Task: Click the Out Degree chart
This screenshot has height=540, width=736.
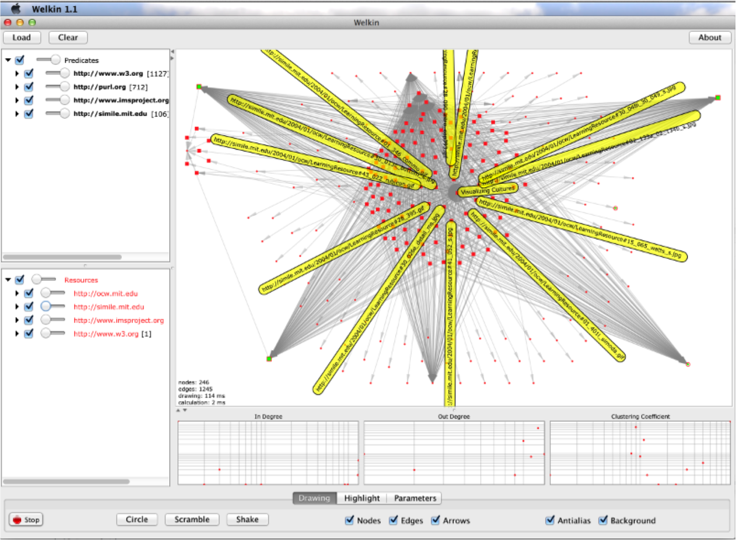Action: pyautogui.click(x=454, y=453)
